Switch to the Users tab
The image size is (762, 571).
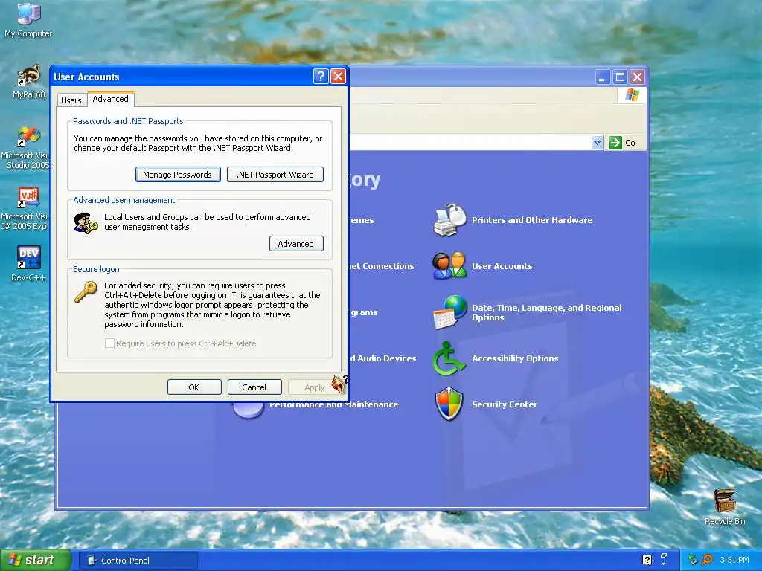click(71, 100)
